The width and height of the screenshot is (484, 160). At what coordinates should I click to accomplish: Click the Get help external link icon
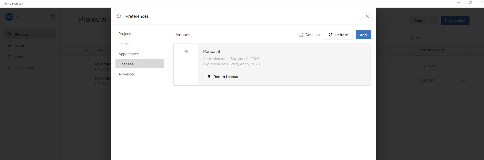point(301,35)
